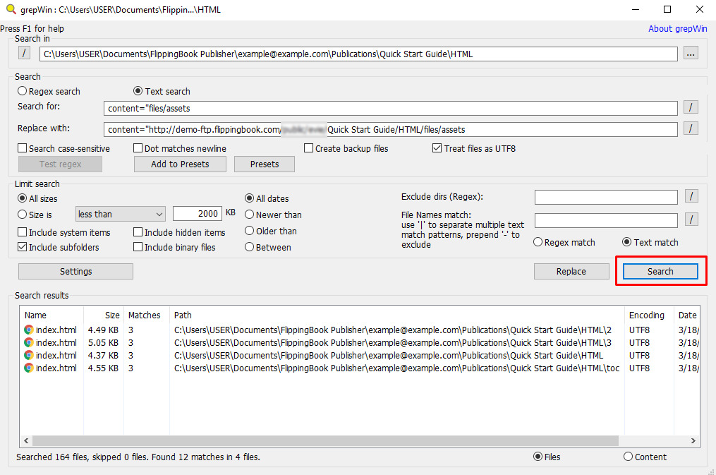716x475 pixels.
Task: Toggle Create backup files checkbox
Action: click(309, 148)
